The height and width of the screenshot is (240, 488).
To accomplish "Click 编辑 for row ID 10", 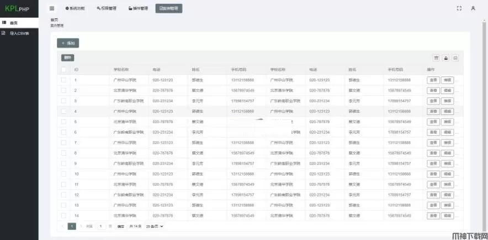I will (447, 174).
